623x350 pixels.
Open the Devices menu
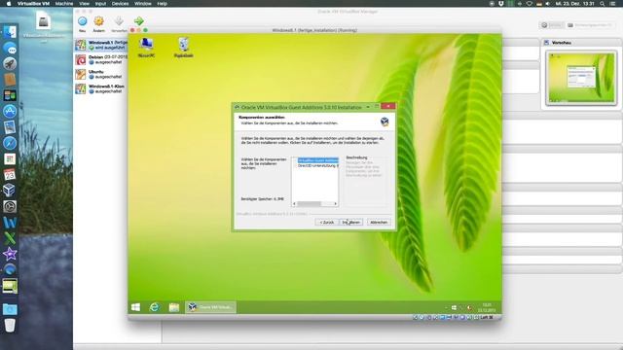tap(120, 4)
